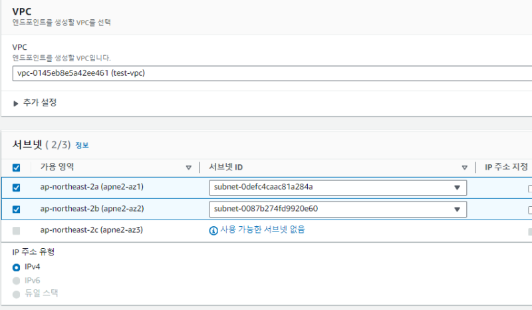Choose the 듀얼 스택 radio option
This screenshot has height=310, width=532.
click(x=17, y=293)
